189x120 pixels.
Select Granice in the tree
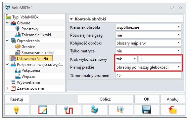pos(28,47)
